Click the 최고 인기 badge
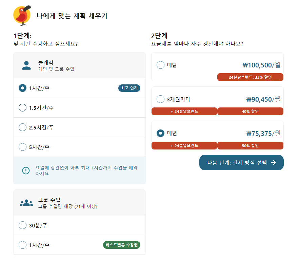This screenshot has width=299, height=262. pos(129,88)
